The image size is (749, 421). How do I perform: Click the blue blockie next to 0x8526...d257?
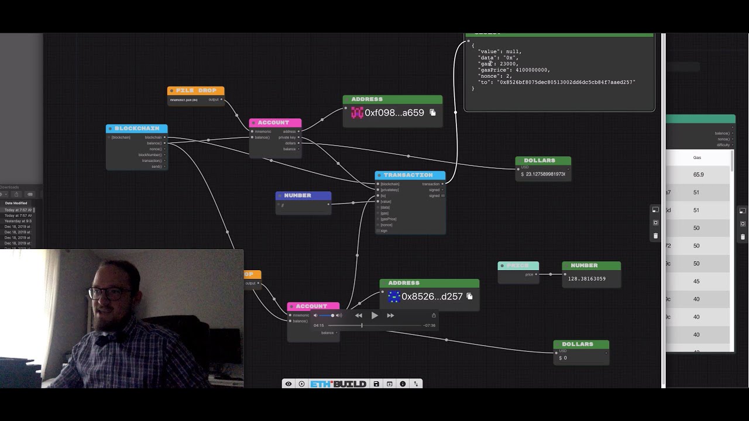(x=394, y=296)
